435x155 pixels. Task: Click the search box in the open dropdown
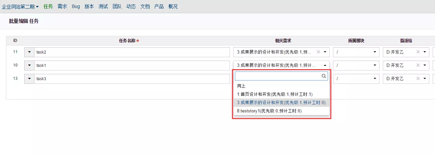click(x=281, y=76)
